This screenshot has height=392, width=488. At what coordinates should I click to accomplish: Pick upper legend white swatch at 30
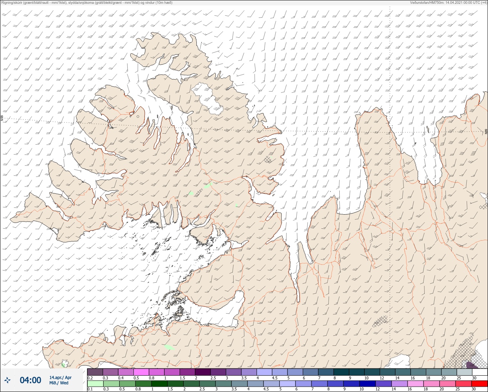tap(480, 372)
